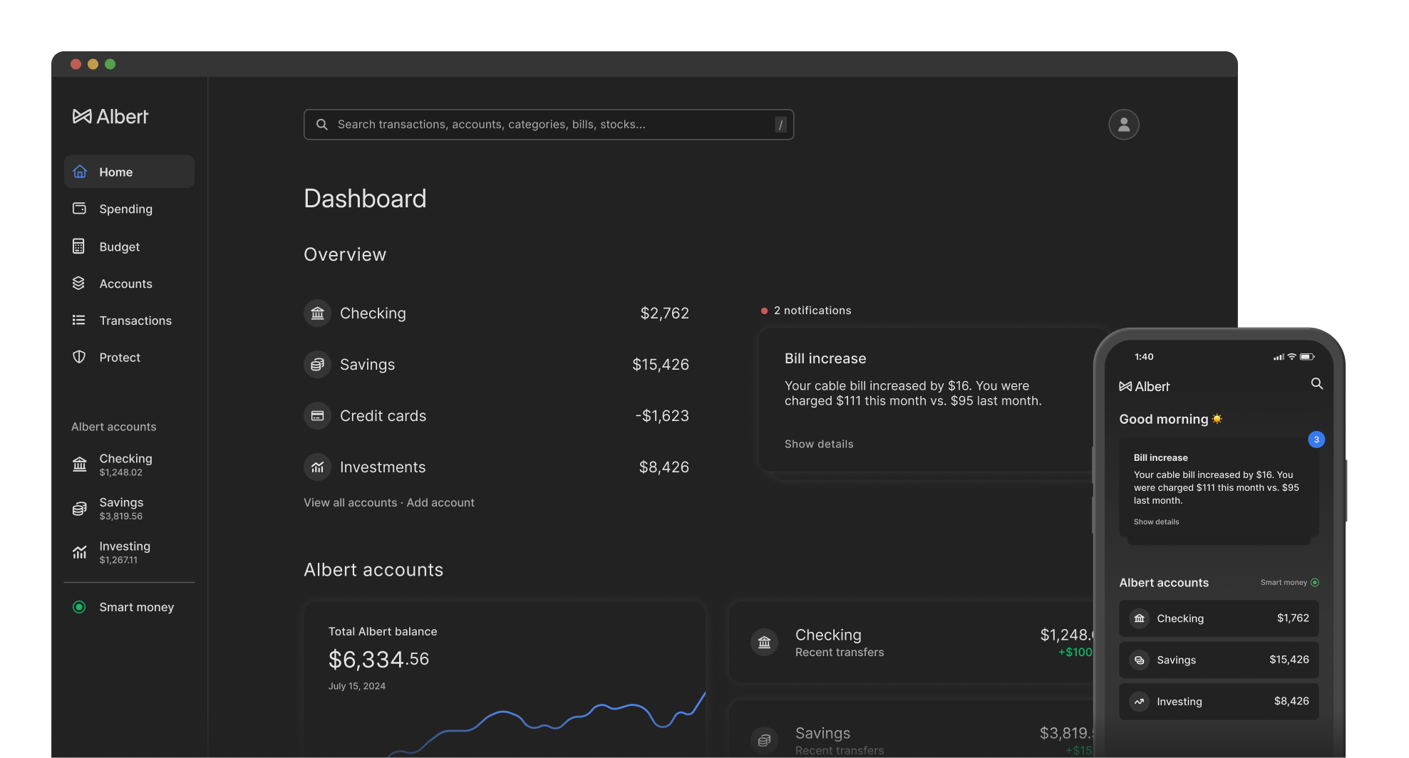The image size is (1409, 758).
Task: Click the Transactions list icon
Action: coord(78,320)
